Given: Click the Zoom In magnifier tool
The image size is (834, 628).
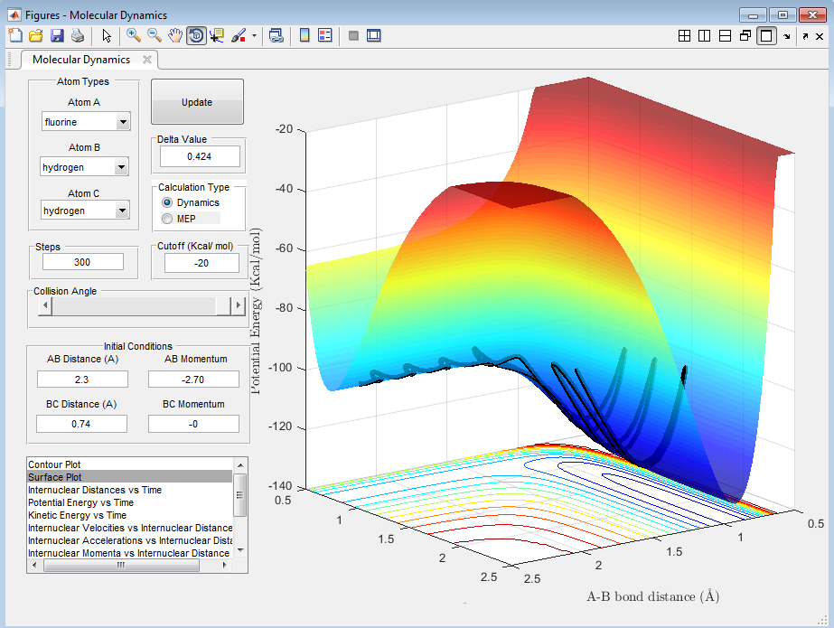Looking at the screenshot, I should click(134, 35).
